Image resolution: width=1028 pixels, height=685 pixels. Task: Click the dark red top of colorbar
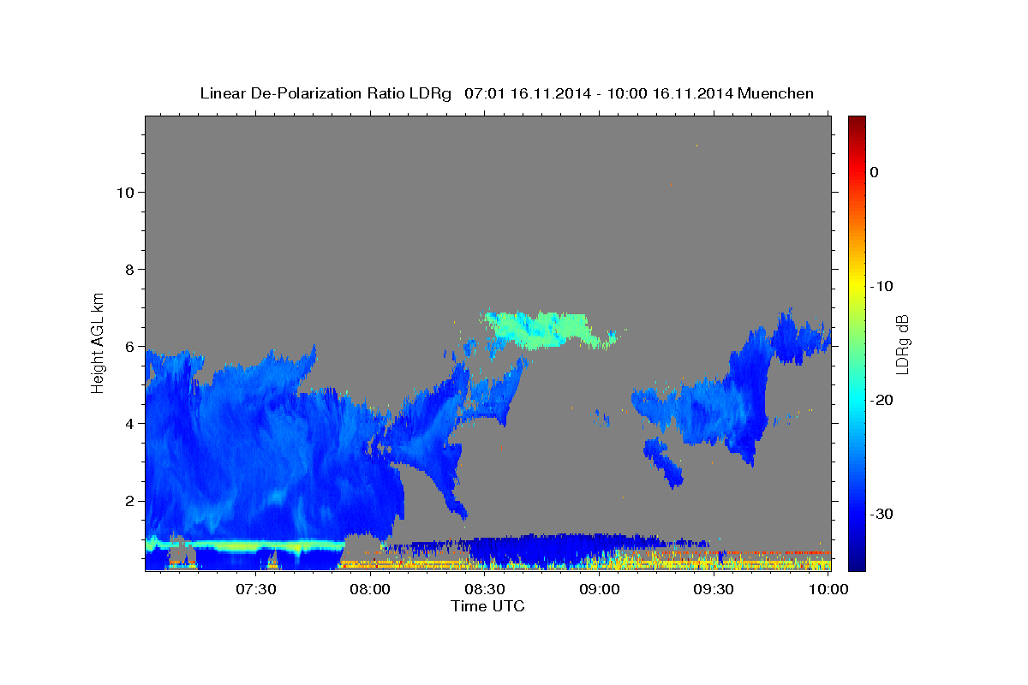[x=857, y=121]
